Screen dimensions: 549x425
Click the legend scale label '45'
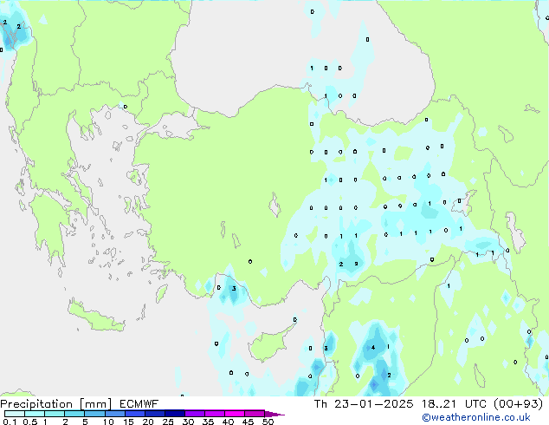tap(248, 422)
